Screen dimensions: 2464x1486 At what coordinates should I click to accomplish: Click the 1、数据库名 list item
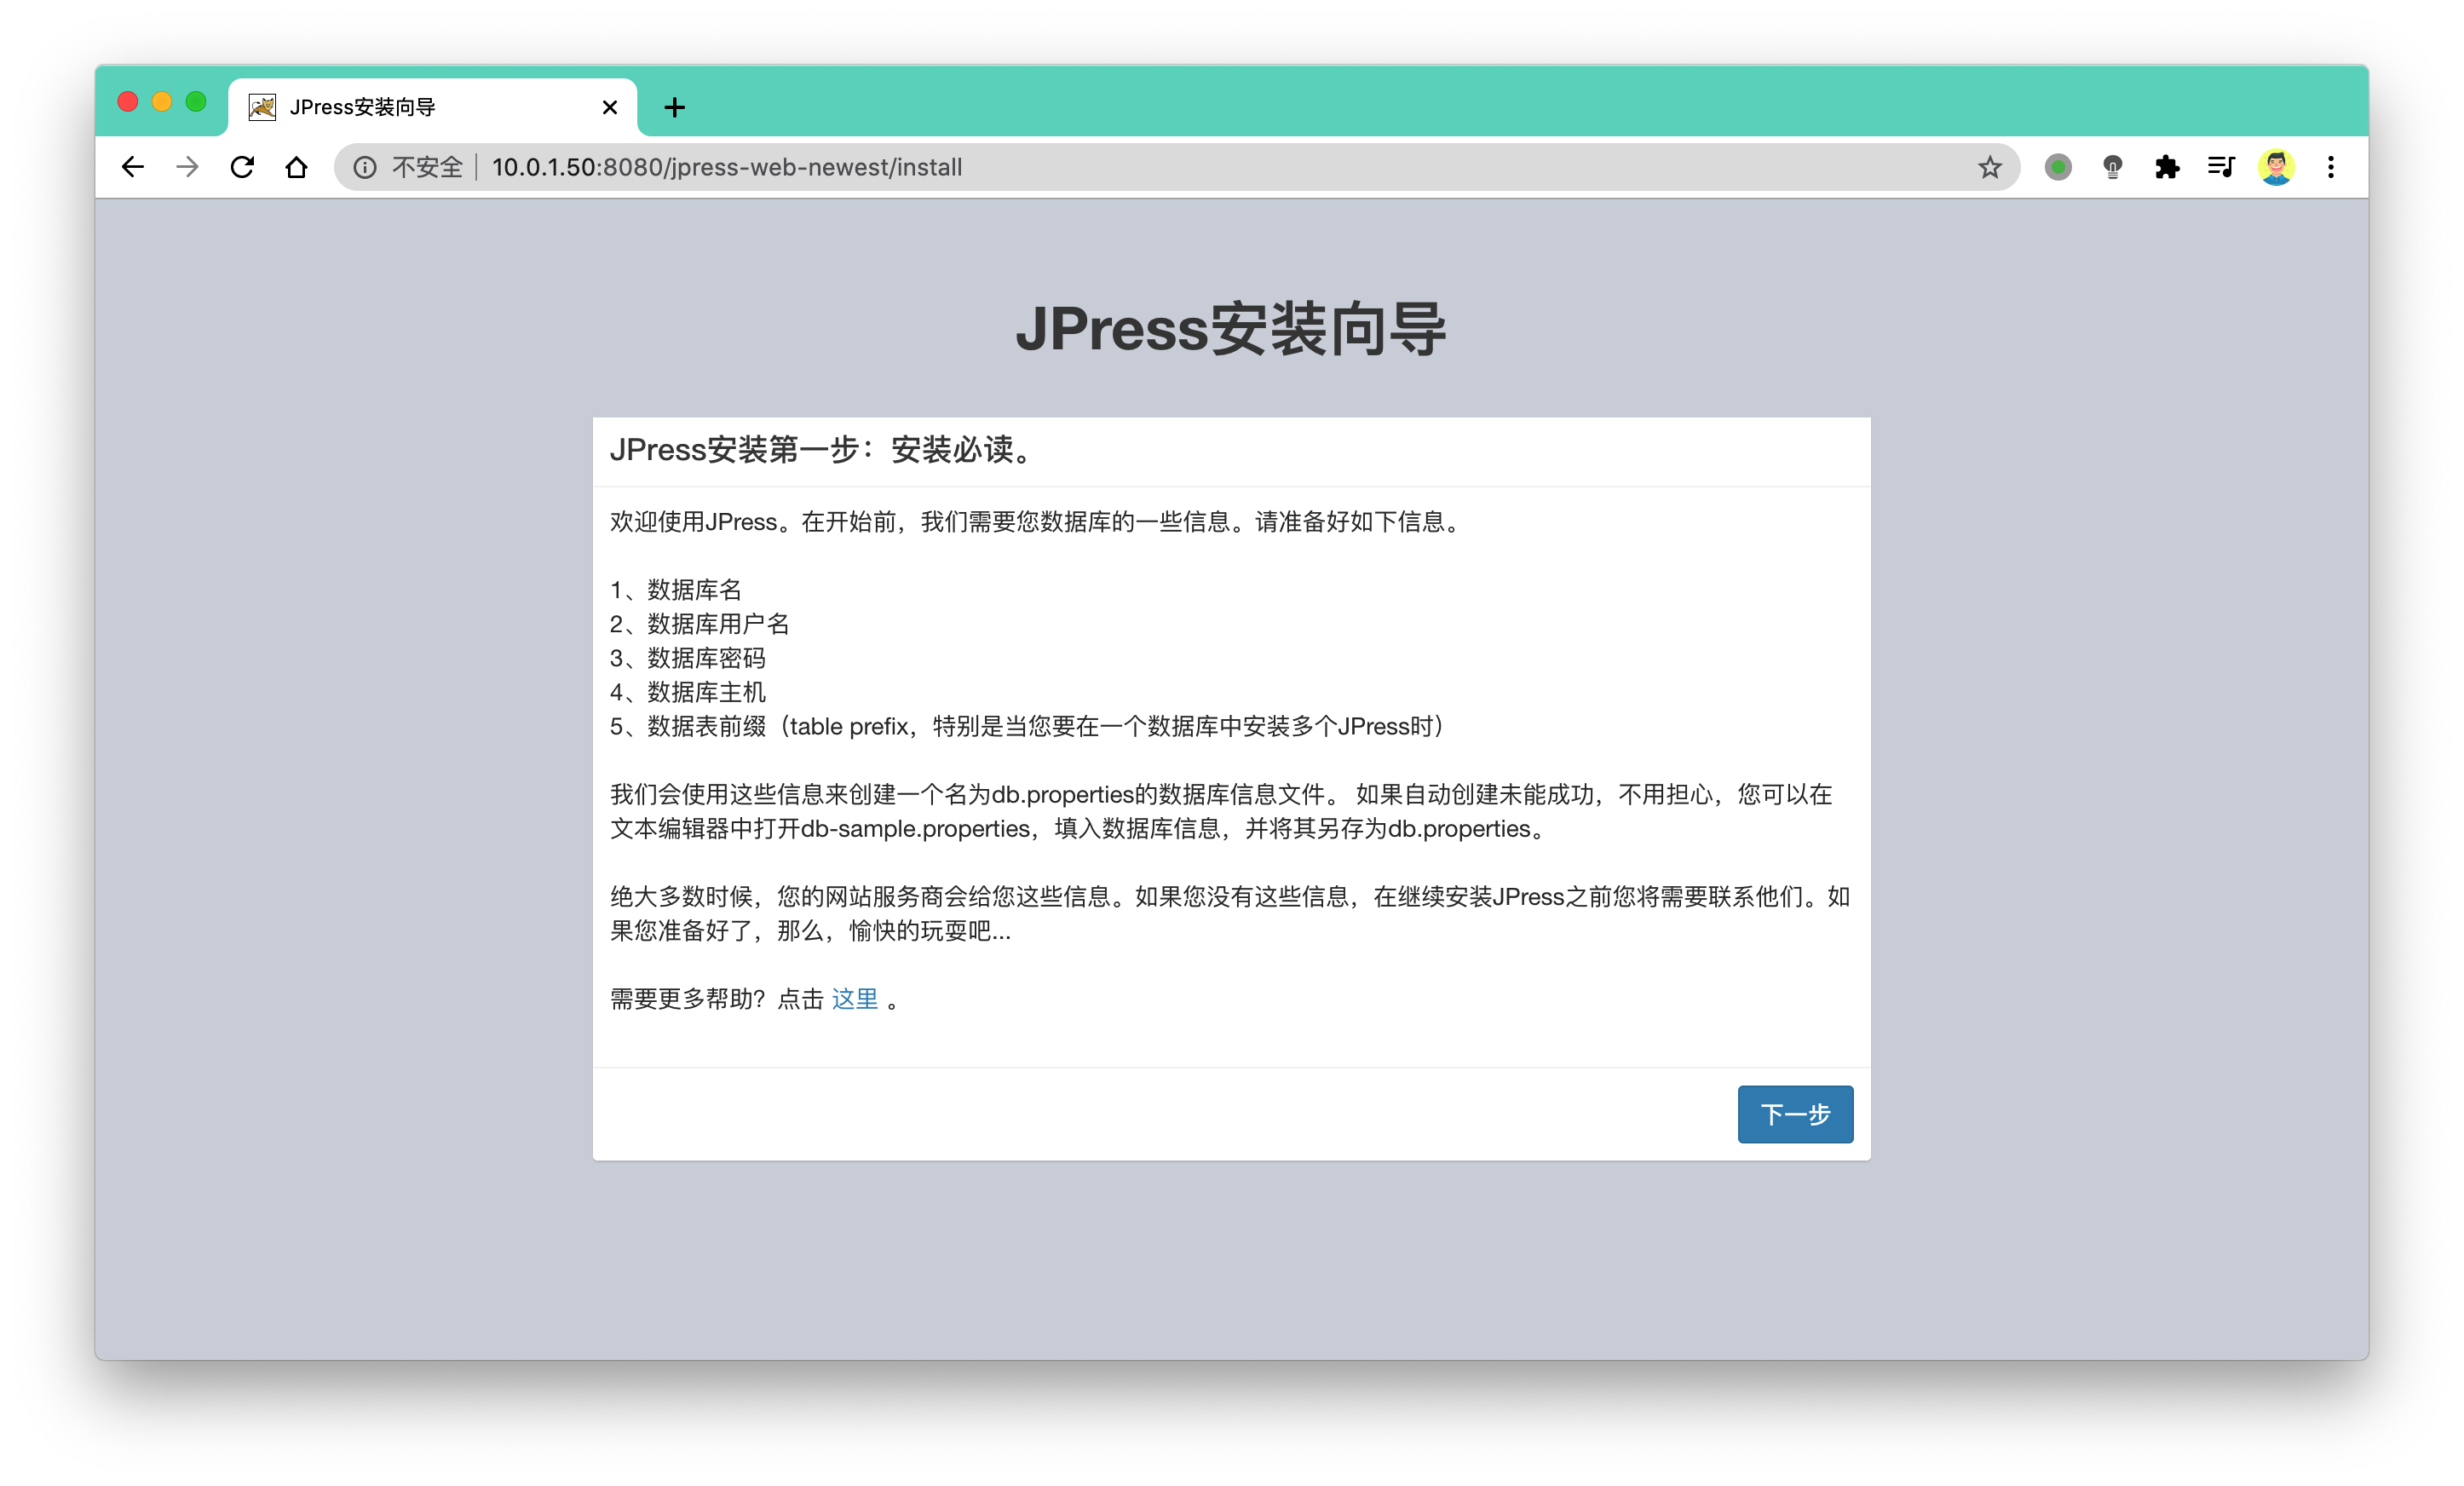tap(676, 590)
